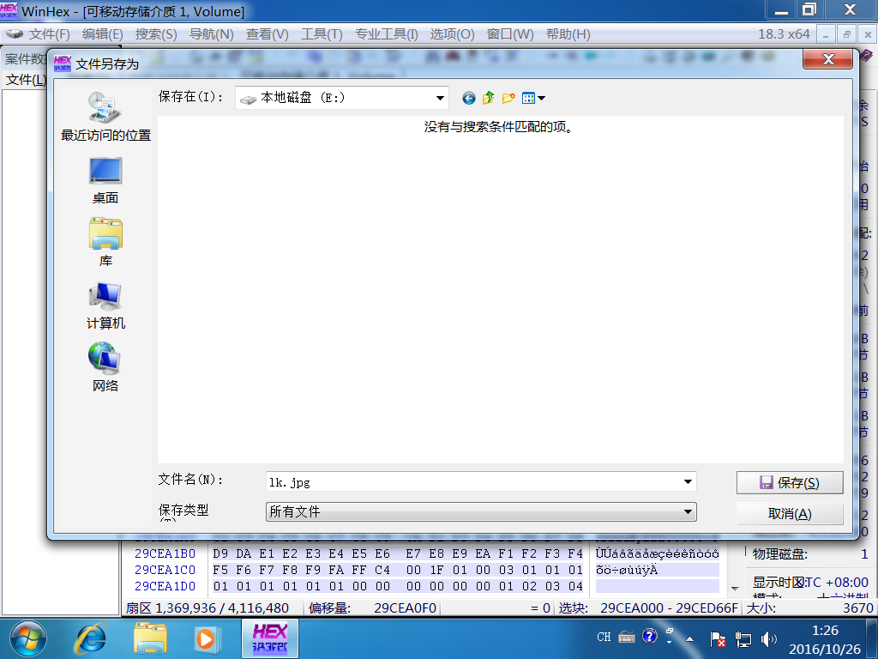Click the hex offset row 29CEA1B0
The height and width of the screenshot is (659, 878).
click(x=165, y=553)
